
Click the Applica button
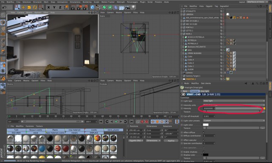(x=171, y=141)
